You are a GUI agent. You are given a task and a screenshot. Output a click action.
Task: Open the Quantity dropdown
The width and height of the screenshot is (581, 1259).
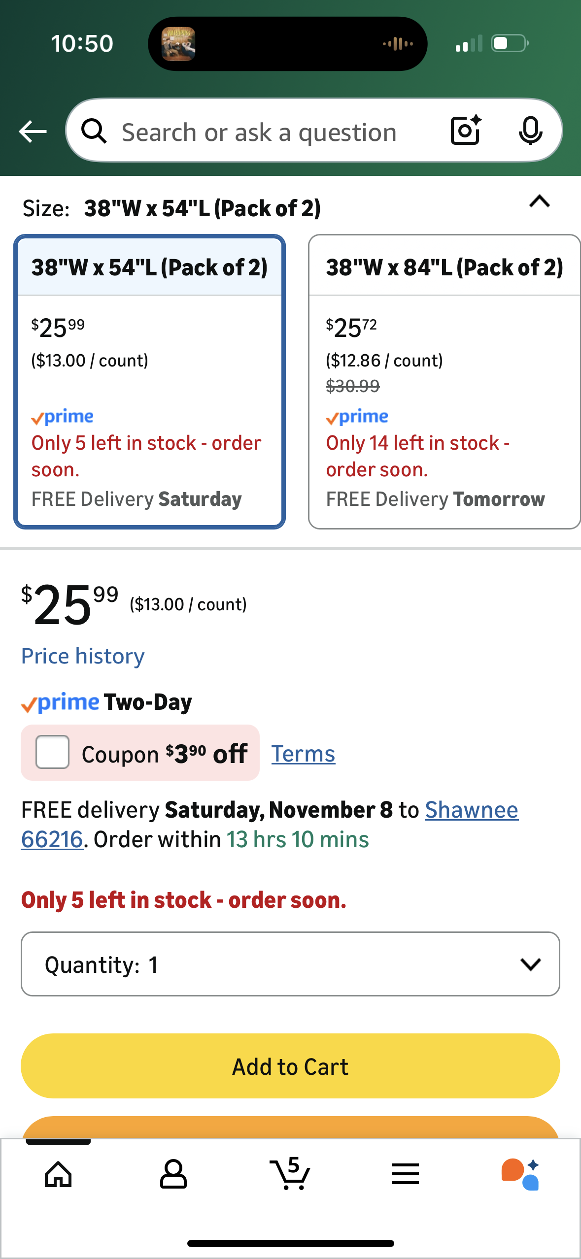(x=290, y=964)
